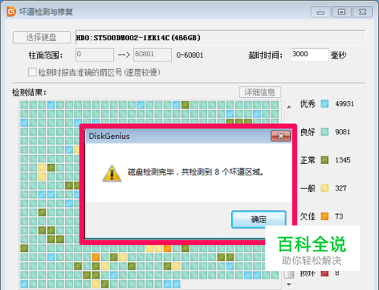Image resolution: width=379 pixels, height=290 pixels.
Task: Click the start cylinder field showing 0
Action: (x=94, y=55)
